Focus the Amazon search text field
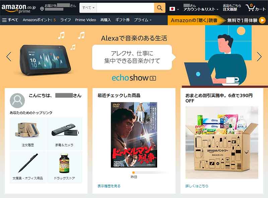 125,8
